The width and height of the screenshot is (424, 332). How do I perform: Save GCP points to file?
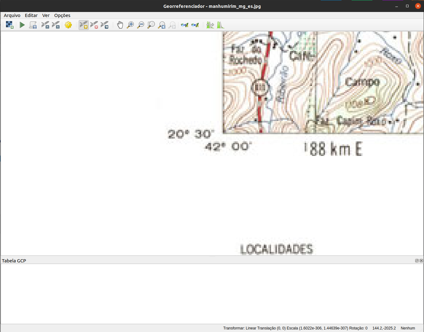coord(56,25)
